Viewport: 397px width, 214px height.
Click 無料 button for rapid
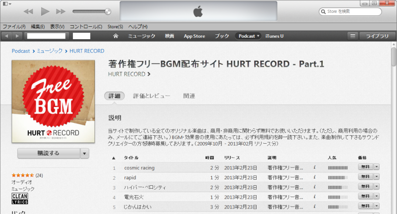coord(366,177)
